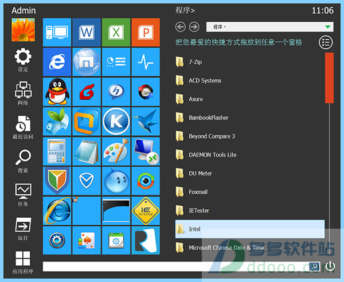Launch the Word tile

click(x=87, y=32)
